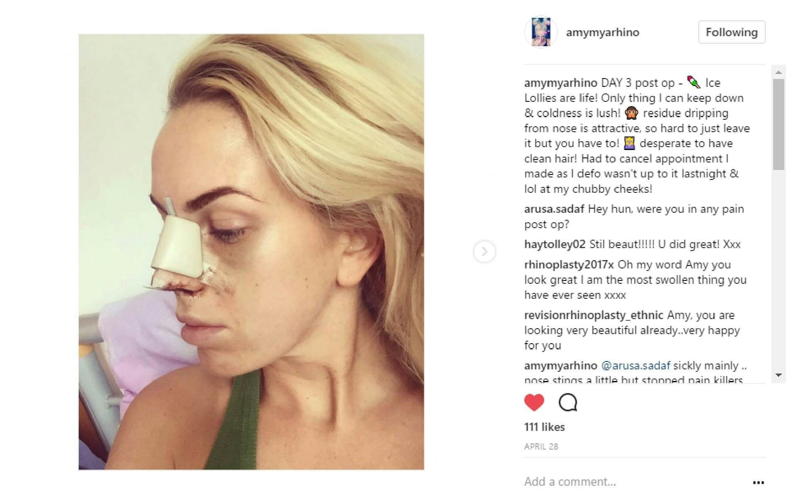Open amymyarhino username in post header
This screenshot has height=504, width=786.
pos(602,32)
